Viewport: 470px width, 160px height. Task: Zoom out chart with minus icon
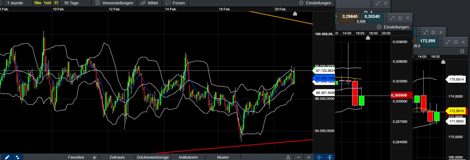[x=298, y=157]
